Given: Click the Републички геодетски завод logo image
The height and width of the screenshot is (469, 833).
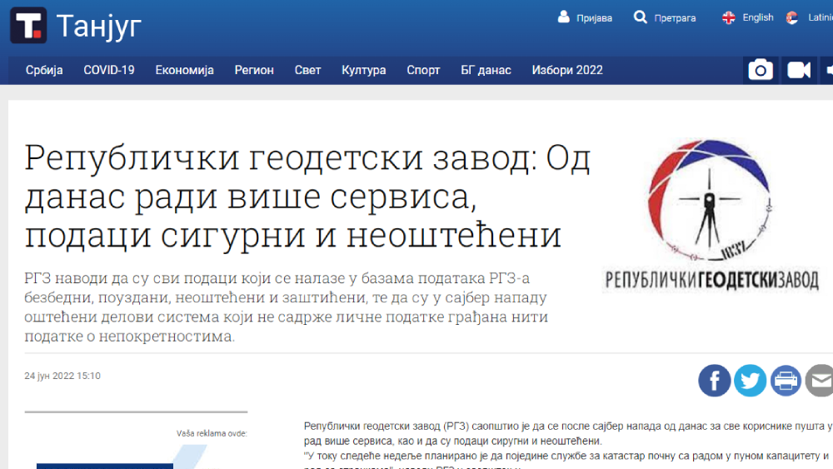Looking at the screenshot, I should point(711,215).
